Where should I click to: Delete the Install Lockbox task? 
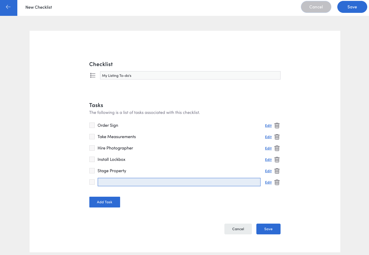[x=277, y=160]
